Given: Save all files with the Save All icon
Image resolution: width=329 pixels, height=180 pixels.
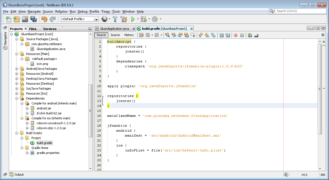Looking at the screenshot, I should point(34,19).
